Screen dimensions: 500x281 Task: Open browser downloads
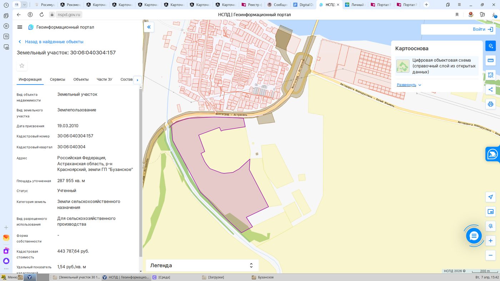[x=494, y=15]
